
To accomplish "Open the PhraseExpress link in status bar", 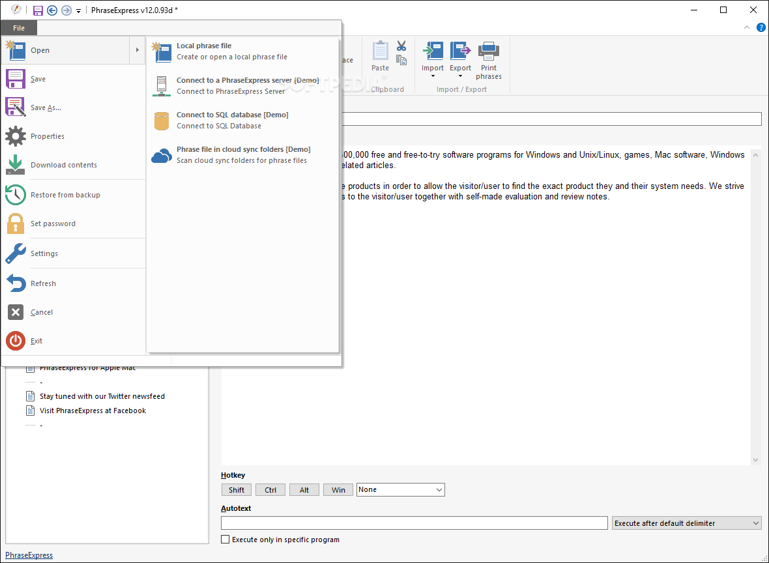I will 29,555.
